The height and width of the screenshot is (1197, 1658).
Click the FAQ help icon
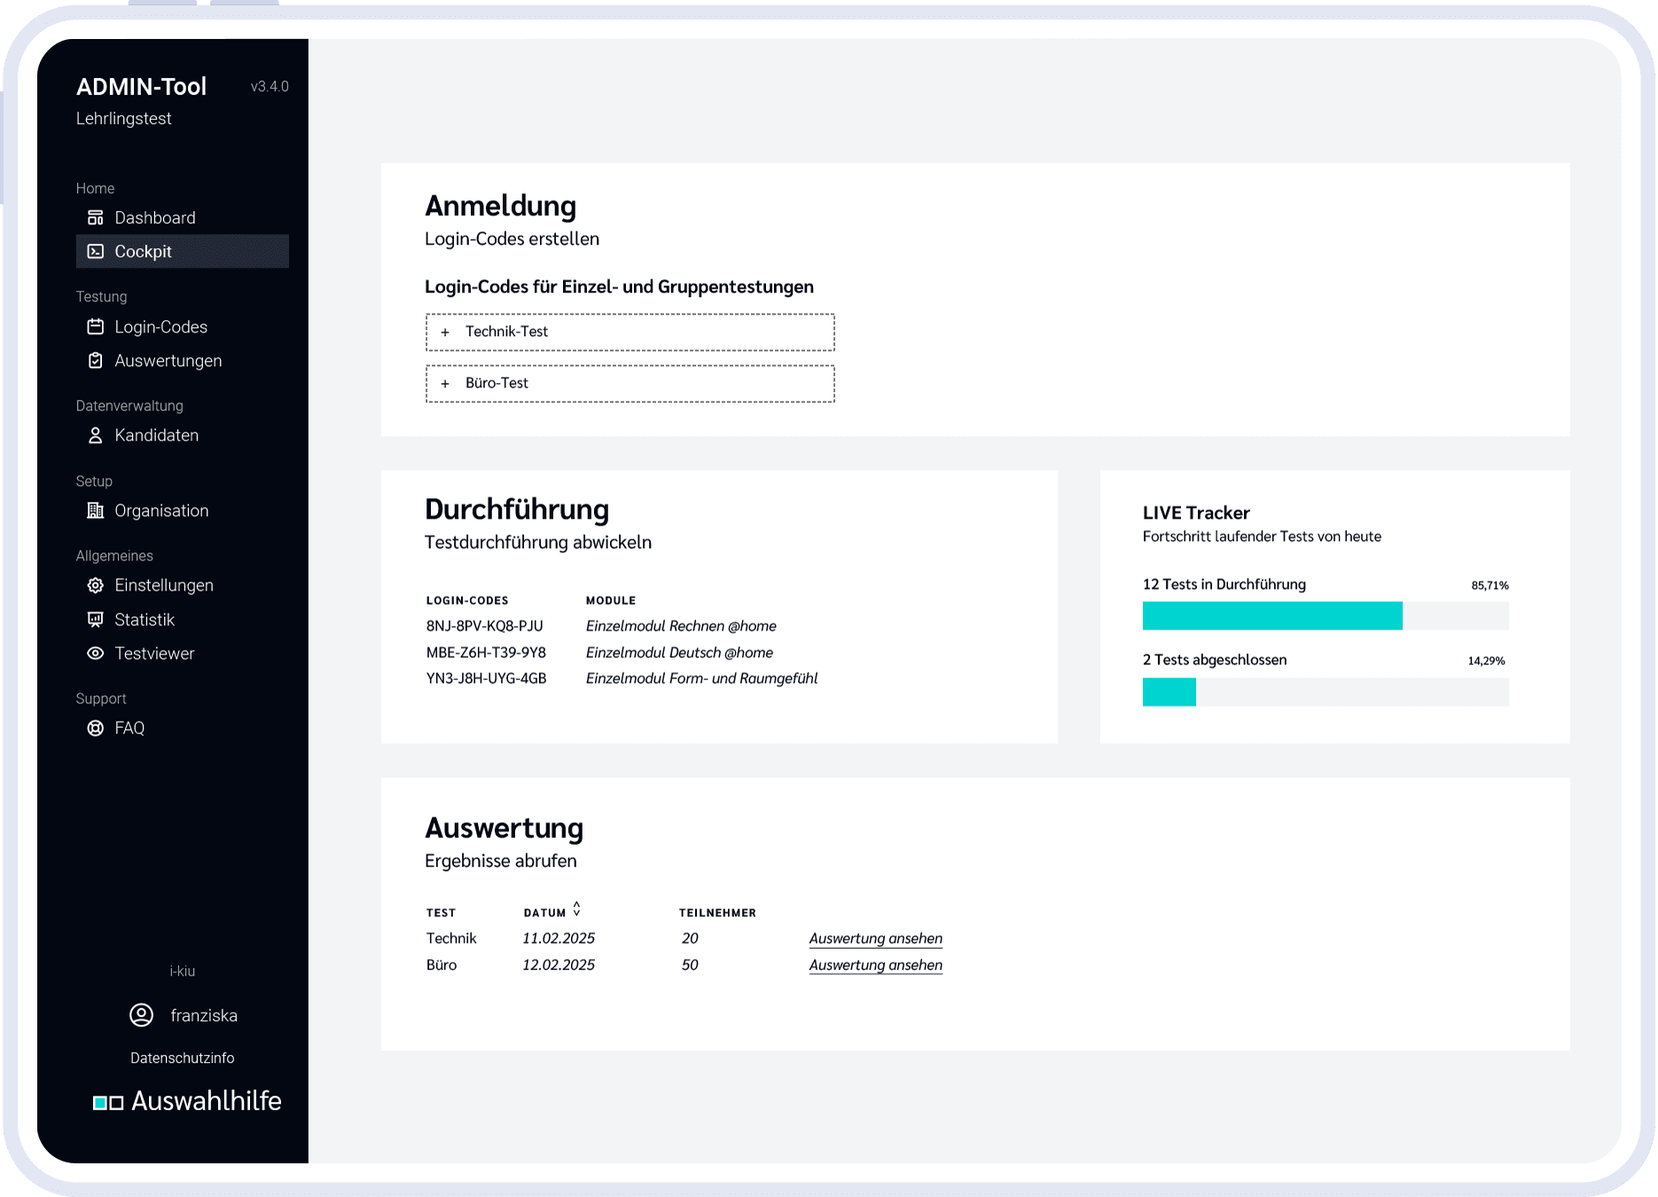tap(96, 727)
